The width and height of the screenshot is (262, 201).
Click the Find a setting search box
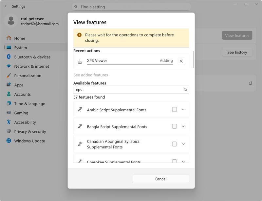[131, 7]
